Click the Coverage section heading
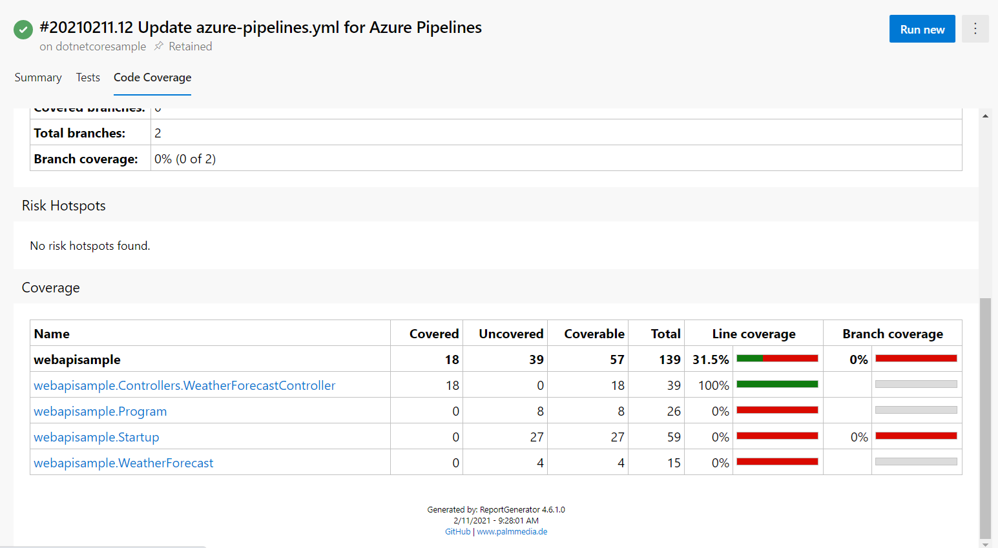The image size is (998, 548). (x=50, y=287)
